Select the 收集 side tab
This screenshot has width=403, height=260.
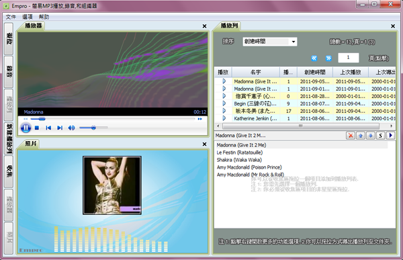[9, 172]
